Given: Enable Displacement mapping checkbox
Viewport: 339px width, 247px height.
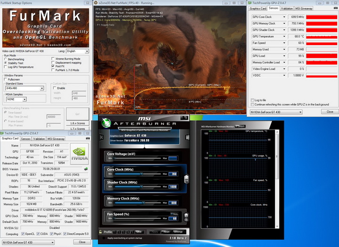Looking at the screenshot, I should tap(53, 62).
